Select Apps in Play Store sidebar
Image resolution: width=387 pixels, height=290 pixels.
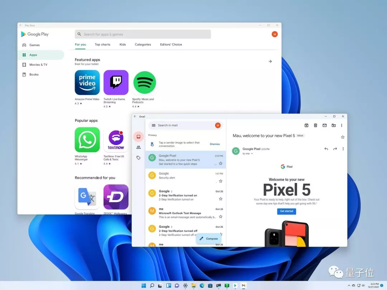coord(41,55)
